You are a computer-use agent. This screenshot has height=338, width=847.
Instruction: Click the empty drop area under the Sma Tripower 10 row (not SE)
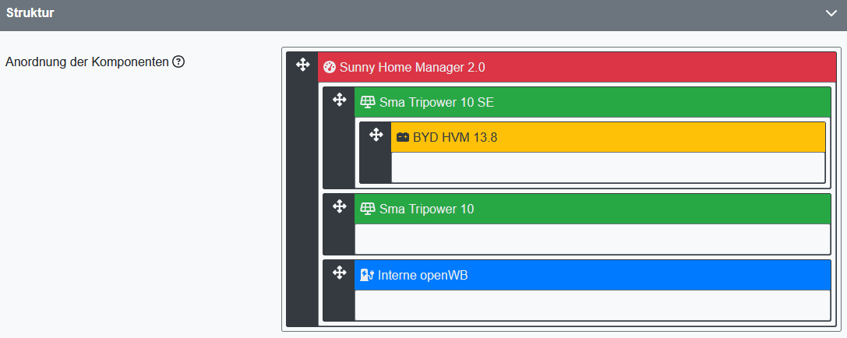click(x=592, y=238)
